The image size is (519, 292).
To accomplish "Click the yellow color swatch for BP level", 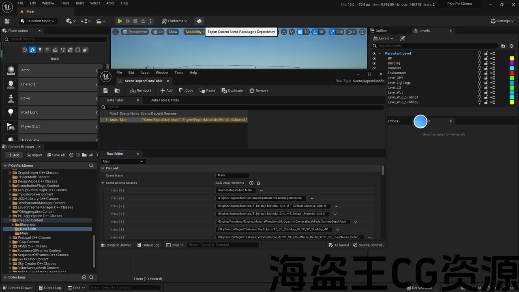I will click(512, 58).
